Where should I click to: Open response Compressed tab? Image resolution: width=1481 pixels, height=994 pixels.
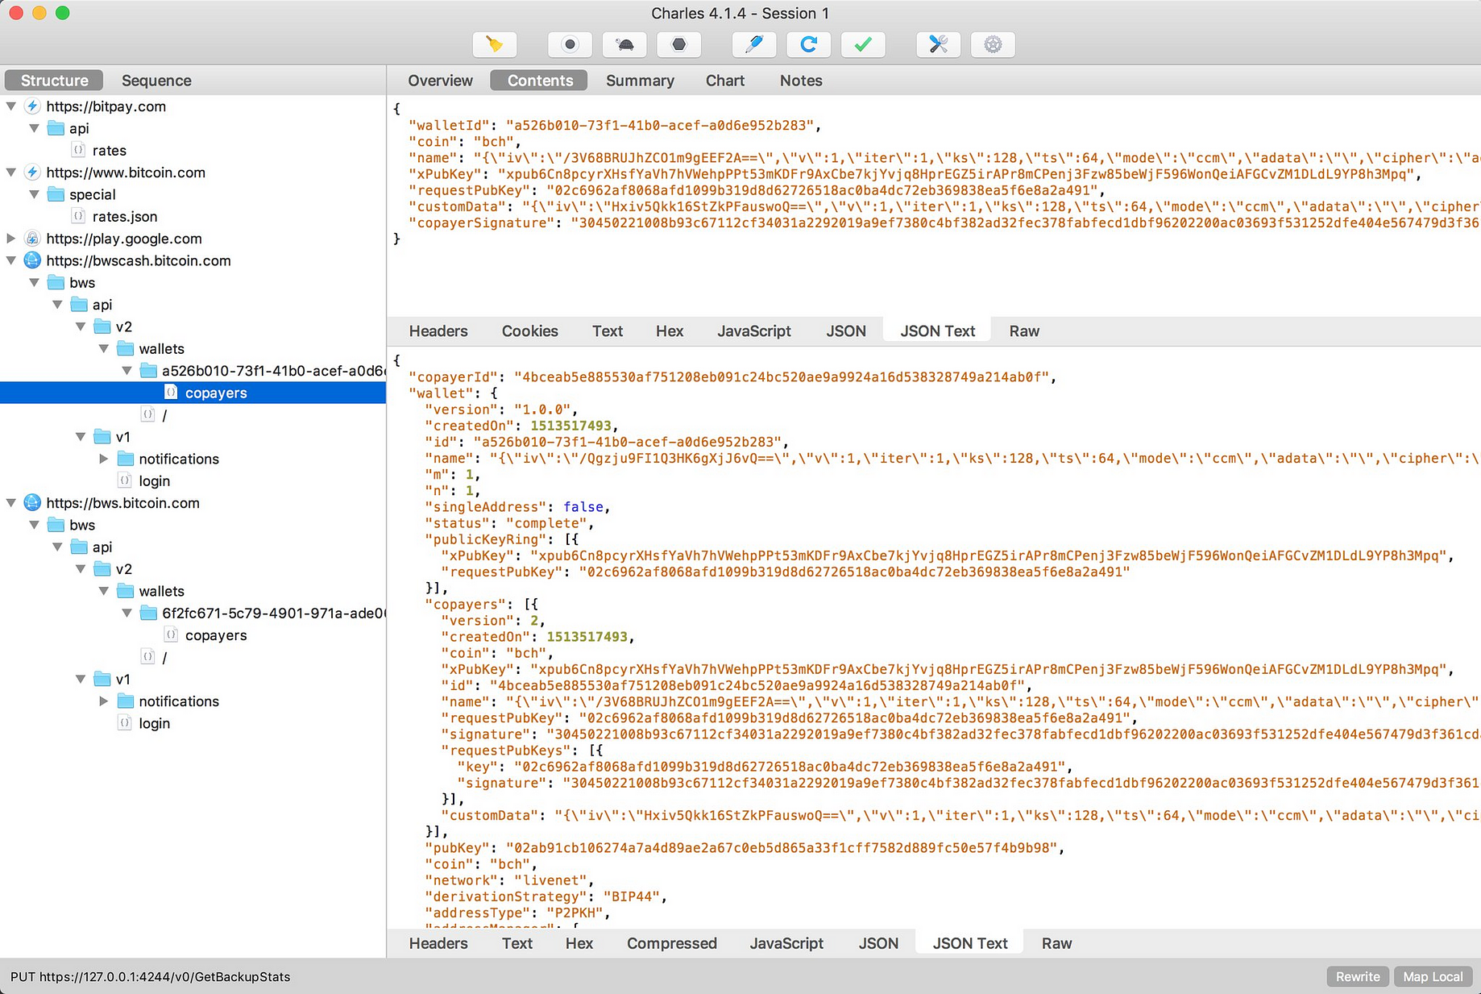(672, 943)
